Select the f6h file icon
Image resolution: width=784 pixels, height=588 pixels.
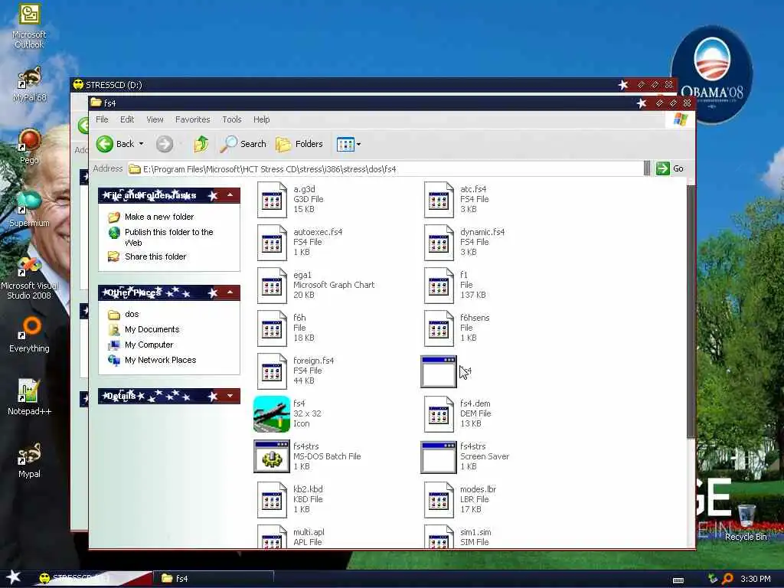click(272, 328)
